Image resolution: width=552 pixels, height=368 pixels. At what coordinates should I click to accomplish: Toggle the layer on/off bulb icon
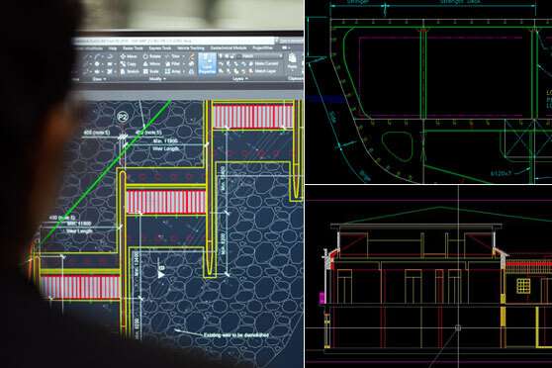[x=221, y=56]
